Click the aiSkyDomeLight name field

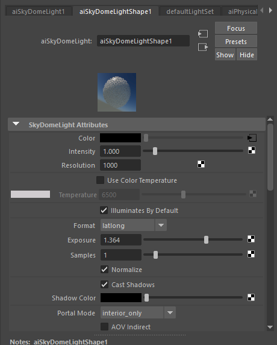[x=143, y=41]
